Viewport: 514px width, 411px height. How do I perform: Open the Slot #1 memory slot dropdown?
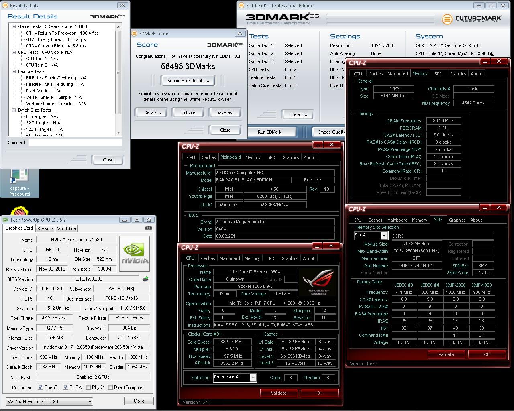tap(371, 235)
